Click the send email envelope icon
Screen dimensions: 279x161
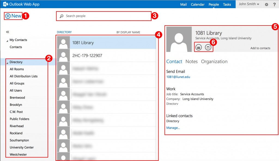point(199,48)
